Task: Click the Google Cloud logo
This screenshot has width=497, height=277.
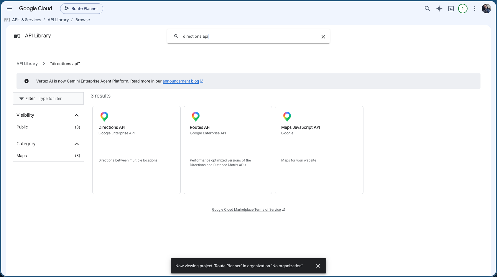Action: click(36, 9)
